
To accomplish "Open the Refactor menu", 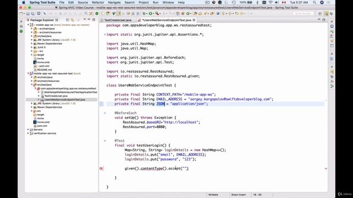I will 98,2.
